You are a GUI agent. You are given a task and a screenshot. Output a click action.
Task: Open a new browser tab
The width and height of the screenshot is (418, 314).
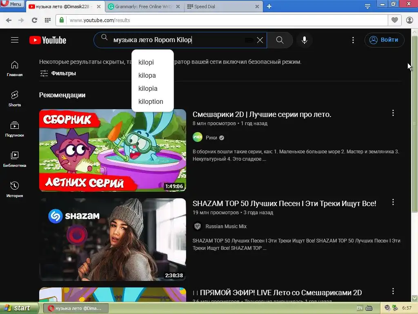coord(269,7)
